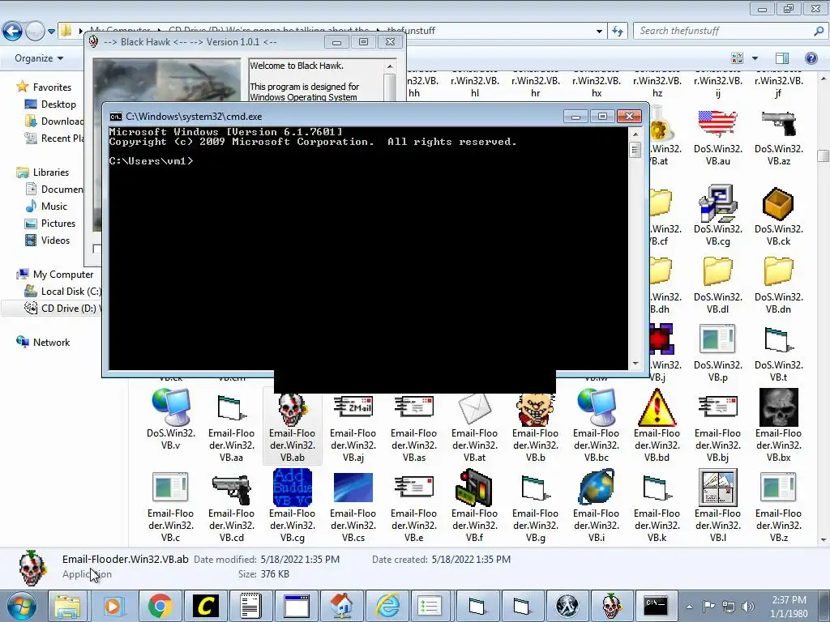
Task: Select the Email-Flooder.Win32.VB.k file icon
Action: [x=657, y=488]
